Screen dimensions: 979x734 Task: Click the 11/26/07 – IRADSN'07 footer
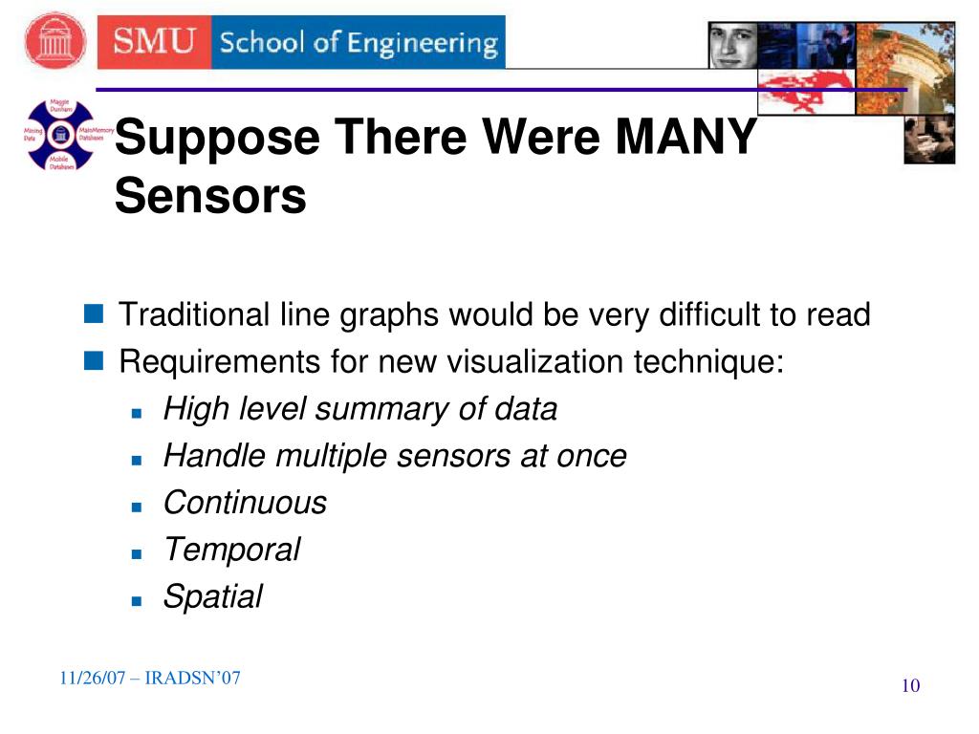coord(150,678)
